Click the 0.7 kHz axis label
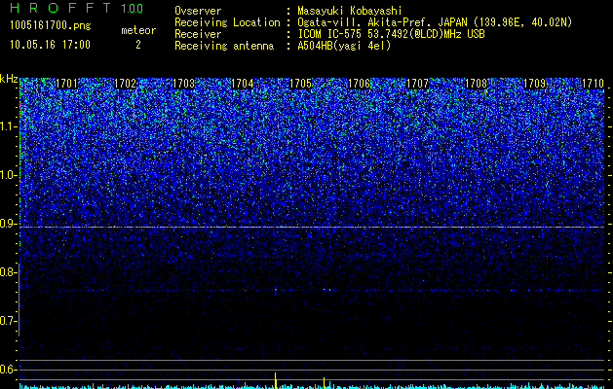This screenshot has height=389, width=613. pos(8,321)
